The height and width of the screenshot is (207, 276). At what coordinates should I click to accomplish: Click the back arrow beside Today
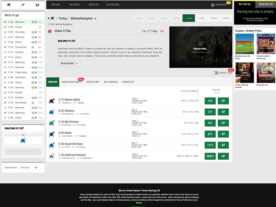pyautogui.click(x=52, y=18)
